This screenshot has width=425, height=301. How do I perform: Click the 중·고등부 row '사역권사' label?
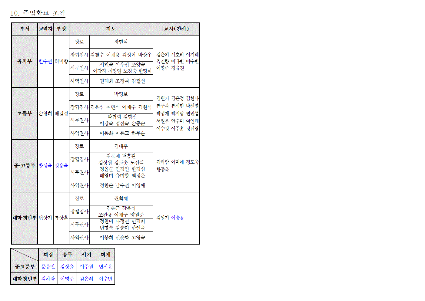(x=79, y=185)
